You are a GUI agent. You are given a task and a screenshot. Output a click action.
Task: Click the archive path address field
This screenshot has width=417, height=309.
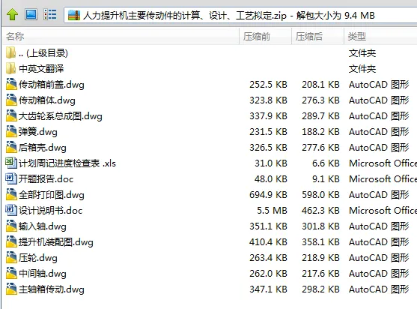pyautogui.click(x=240, y=15)
